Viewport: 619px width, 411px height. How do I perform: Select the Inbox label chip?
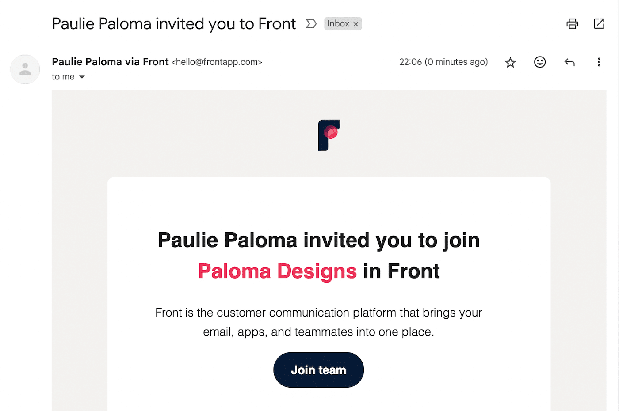338,23
